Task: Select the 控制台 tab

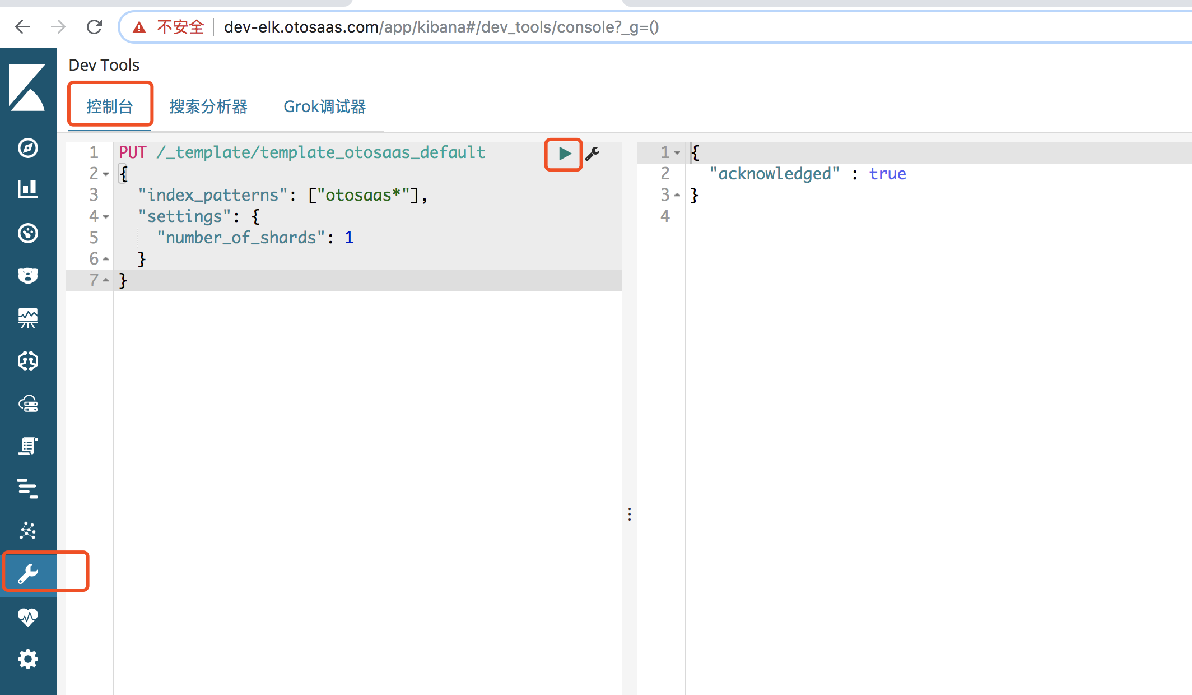Action: (x=110, y=106)
